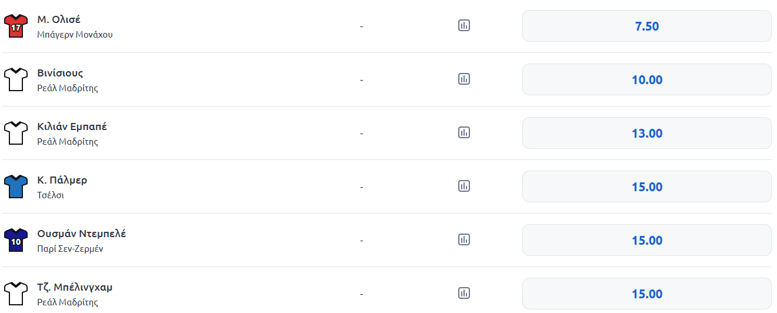Screen dimensions: 777x313
Task: Click the red number 17 jersey icon
Action: (x=16, y=26)
